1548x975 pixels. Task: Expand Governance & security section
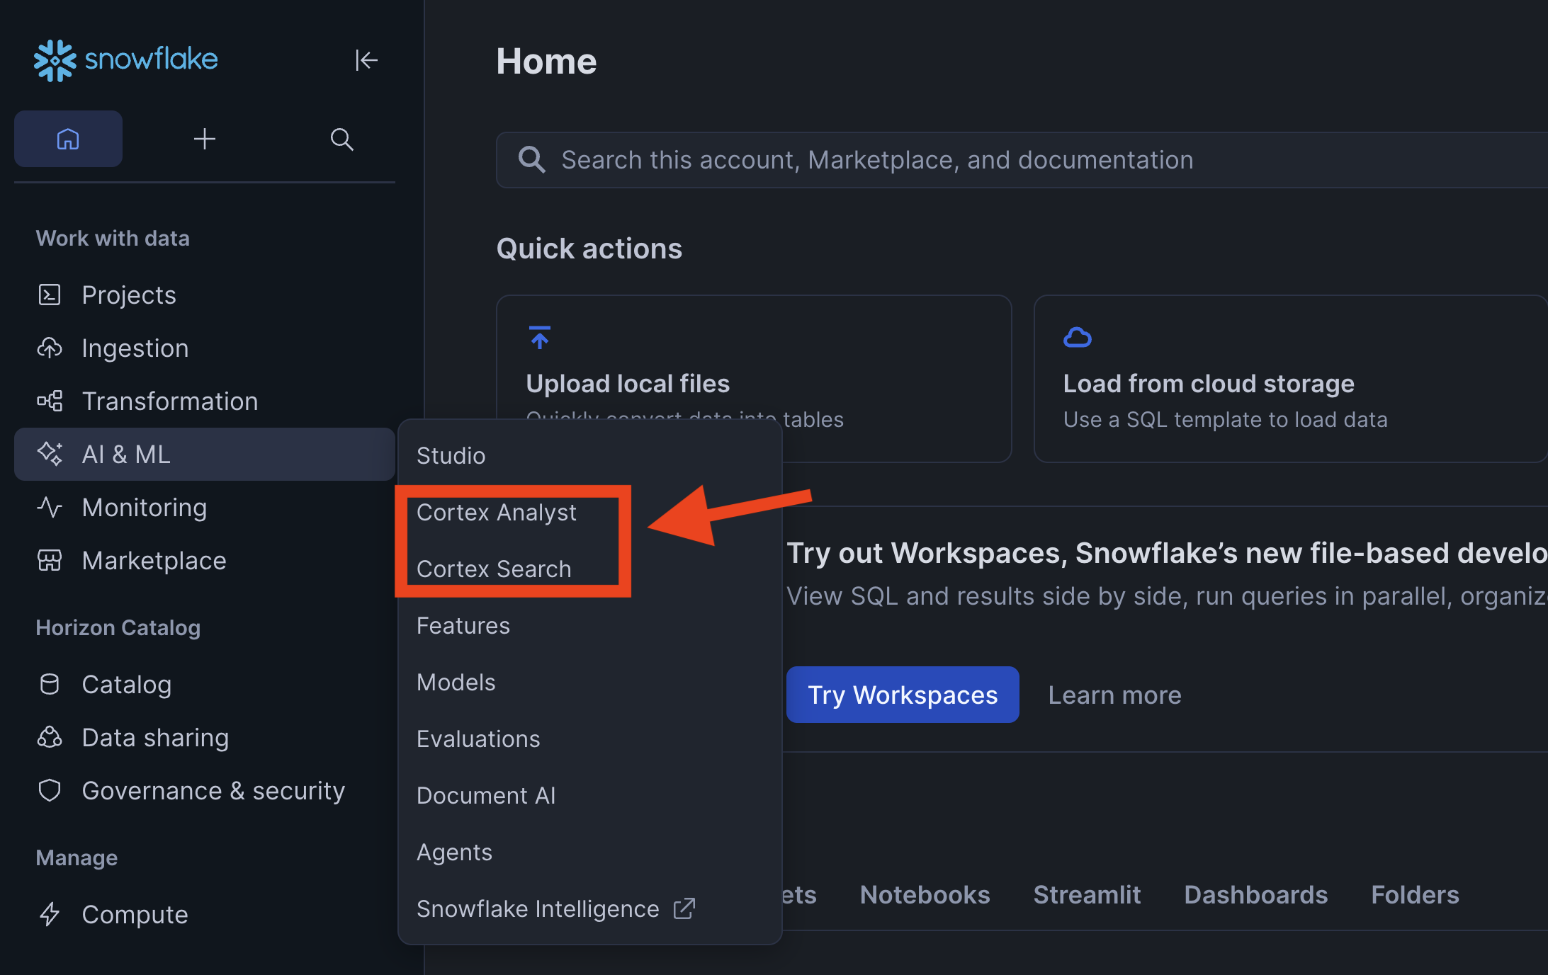(x=213, y=790)
